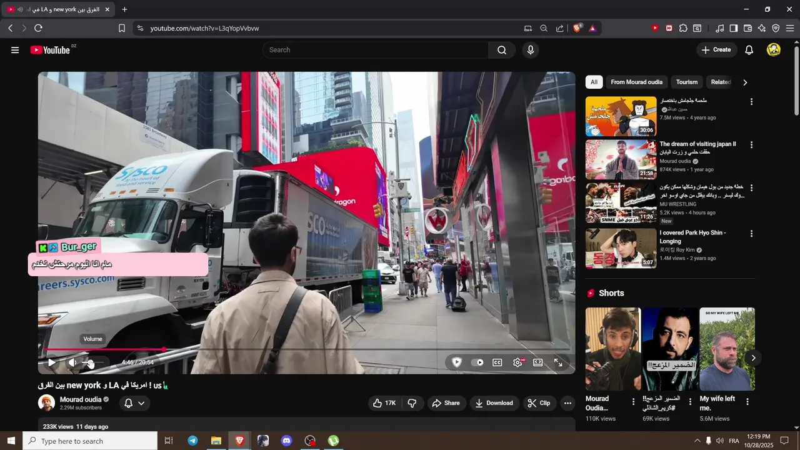
Task: Open more actions under the video
Action: (x=567, y=403)
